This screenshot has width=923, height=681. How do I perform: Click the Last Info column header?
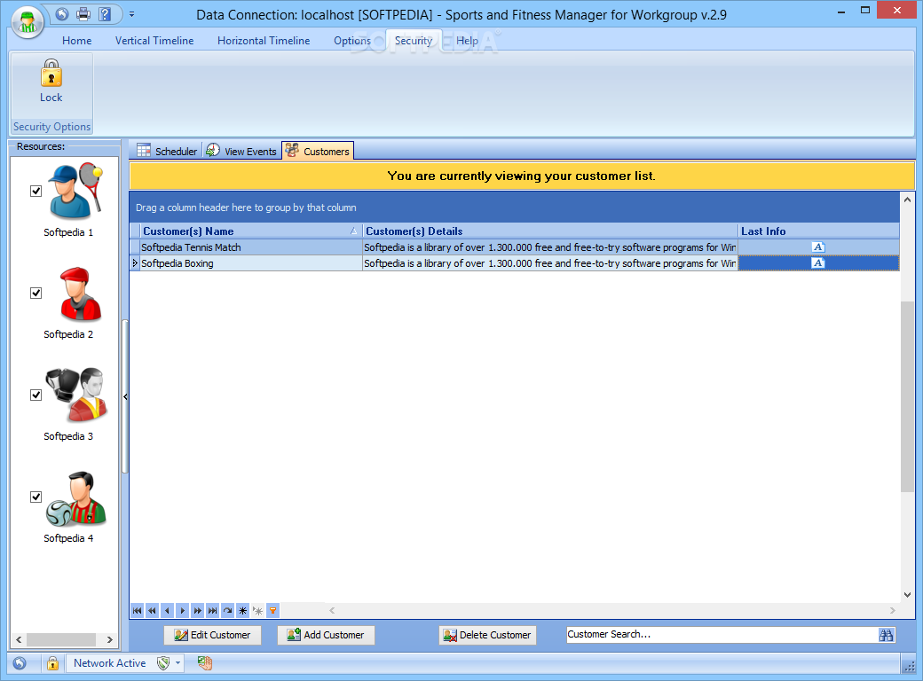tap(818, 231)
